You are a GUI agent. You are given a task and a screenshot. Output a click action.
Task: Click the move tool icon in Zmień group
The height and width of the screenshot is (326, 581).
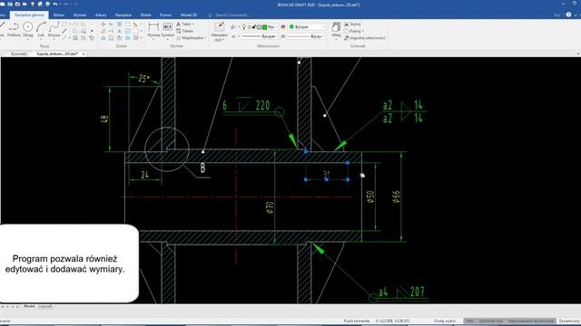[x=103, y=24]
